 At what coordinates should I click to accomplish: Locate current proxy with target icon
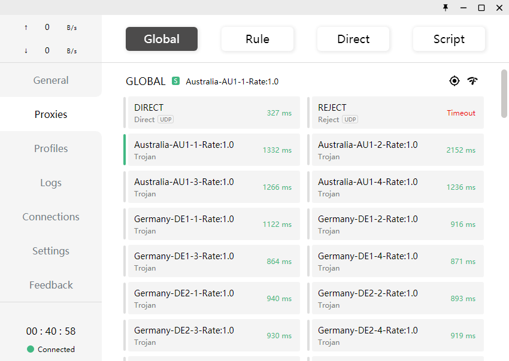tap(454, 81)
